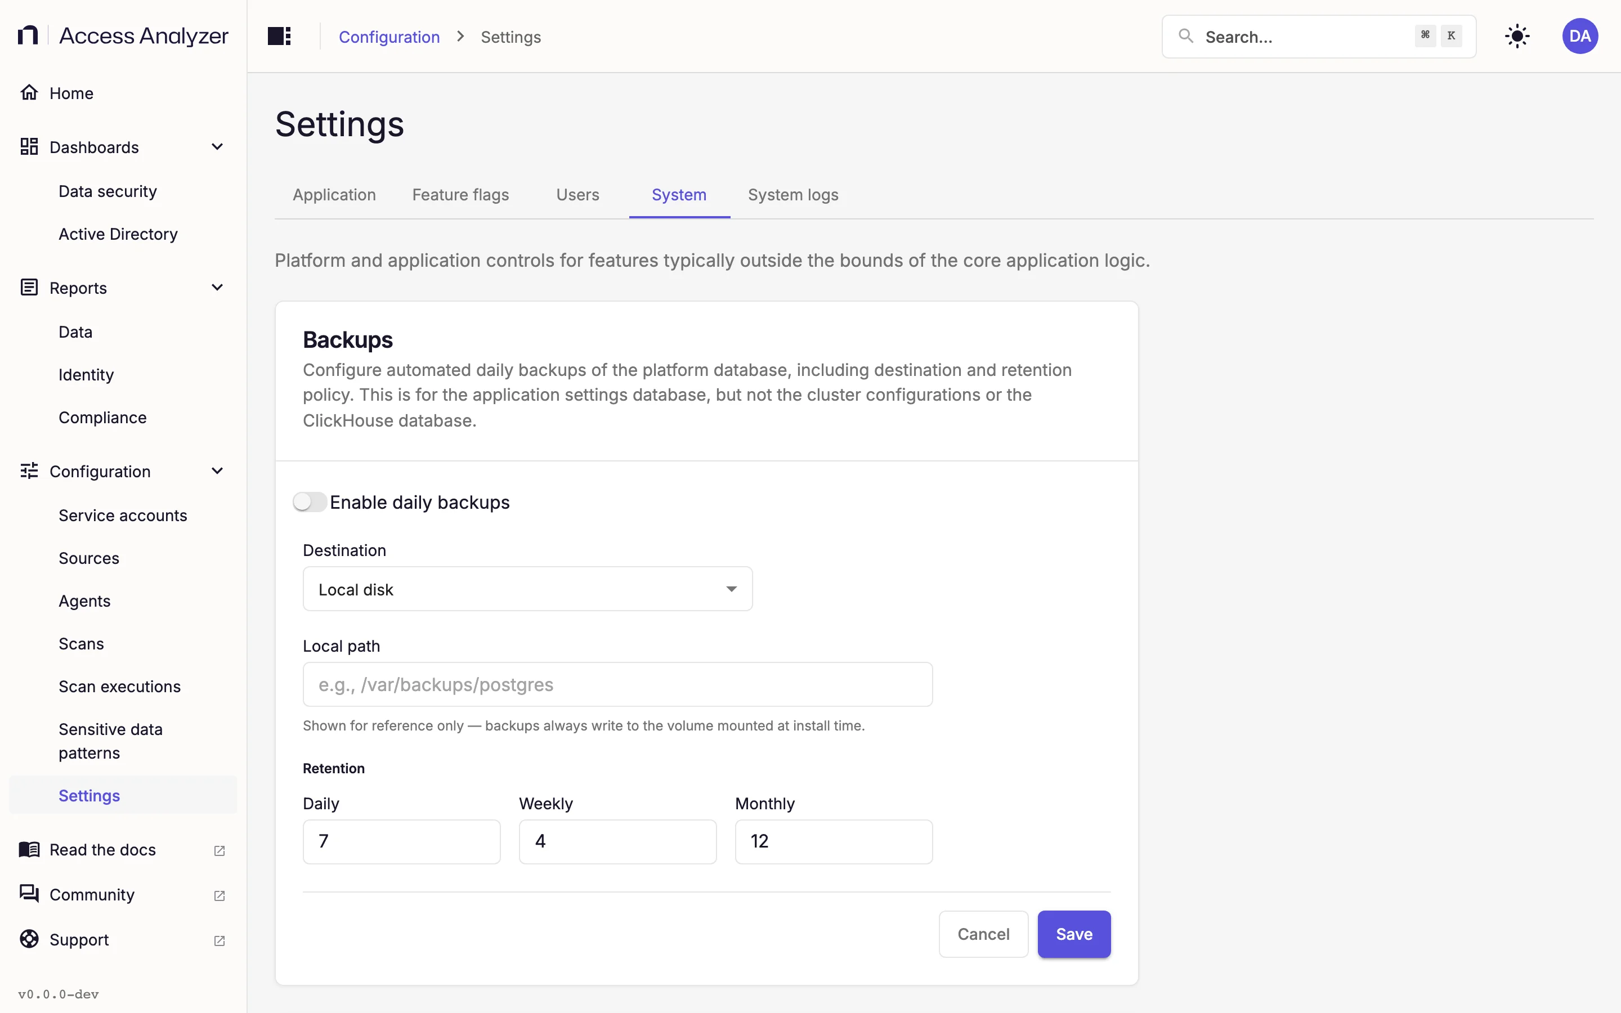Open Scans in the sidebar

point(81,644)
